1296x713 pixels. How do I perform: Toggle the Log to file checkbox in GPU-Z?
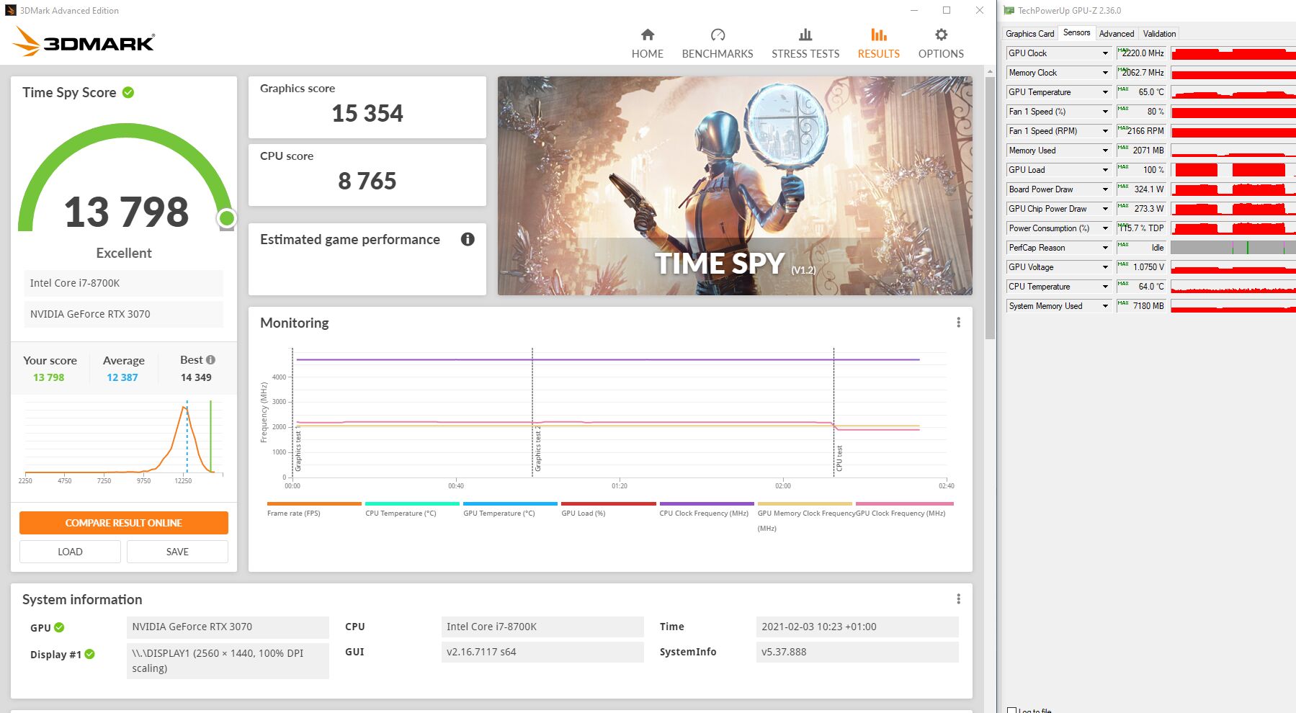(1012, 711)
